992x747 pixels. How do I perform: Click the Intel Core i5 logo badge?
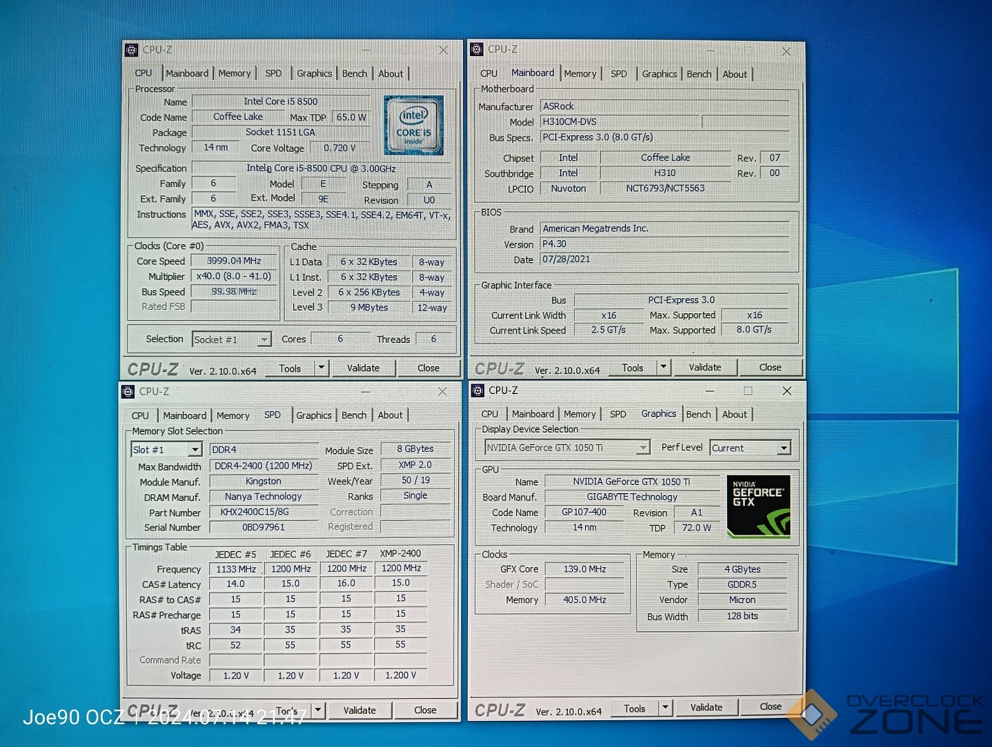pyautogui.click(x=413, y=125)
